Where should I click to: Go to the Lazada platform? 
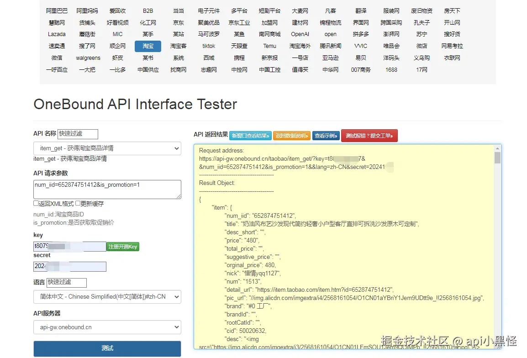point(57,34)
